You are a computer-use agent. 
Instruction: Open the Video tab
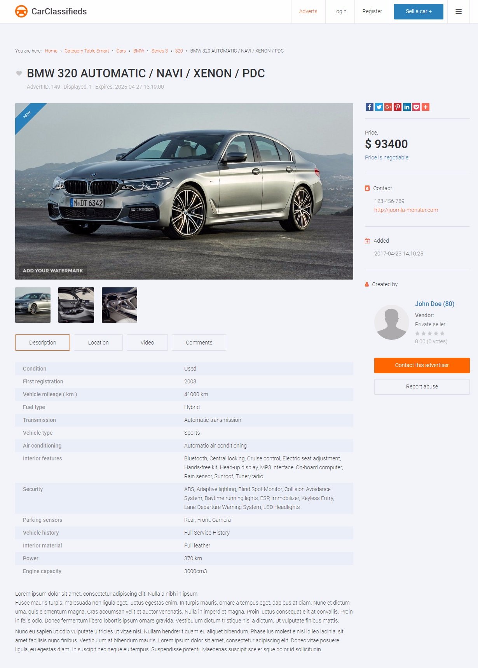point(147,343)
